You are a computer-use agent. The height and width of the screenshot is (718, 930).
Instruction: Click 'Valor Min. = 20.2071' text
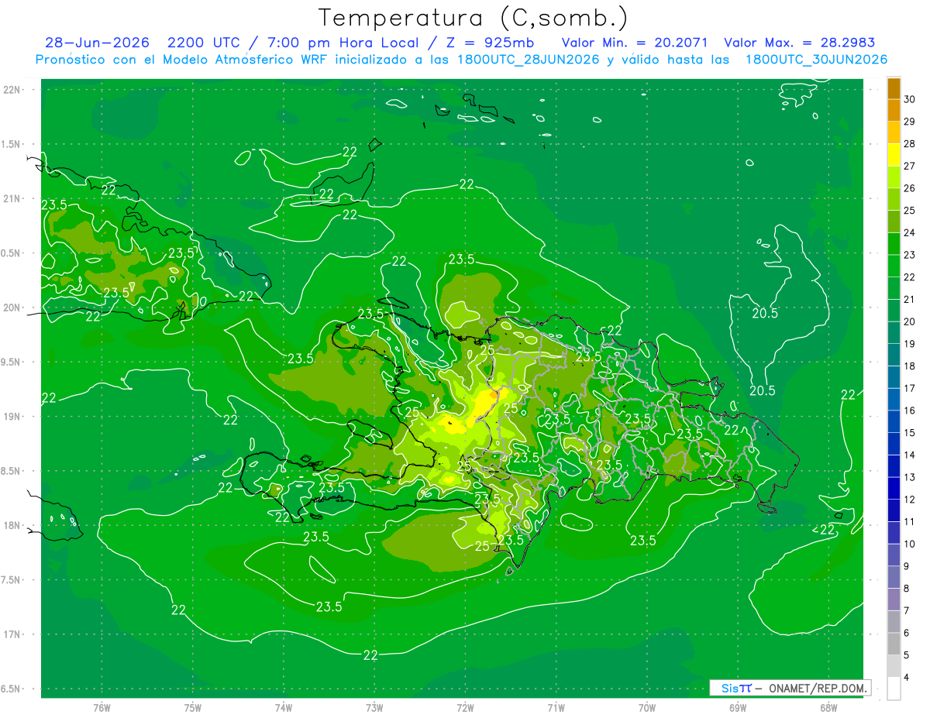tap(635, 43)
